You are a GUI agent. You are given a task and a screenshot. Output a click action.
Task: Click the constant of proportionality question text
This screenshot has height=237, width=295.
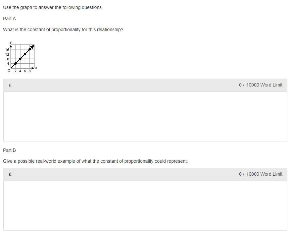[63, 30]
